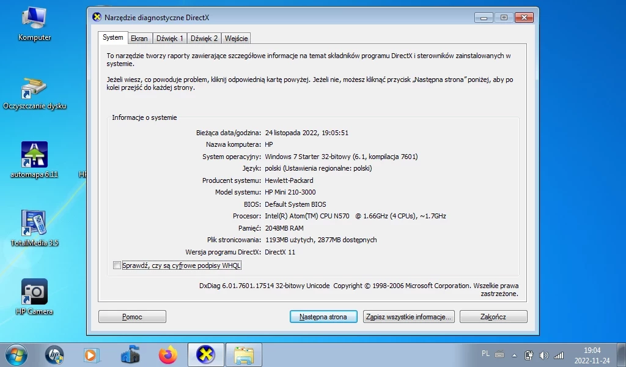Click the PL language indicator

(x=486, y=354)
